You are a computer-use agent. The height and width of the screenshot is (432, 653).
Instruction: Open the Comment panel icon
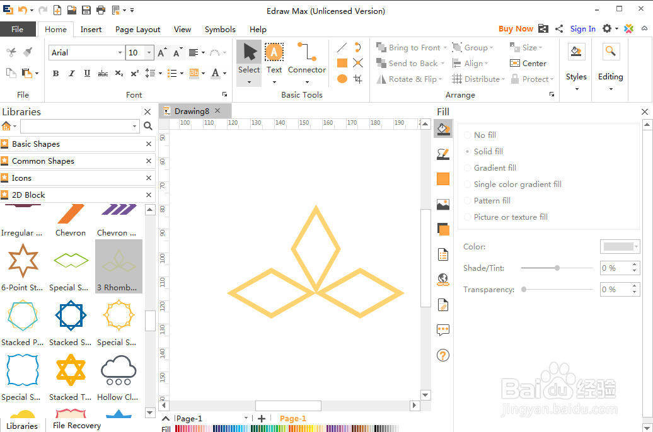[442, 330]
